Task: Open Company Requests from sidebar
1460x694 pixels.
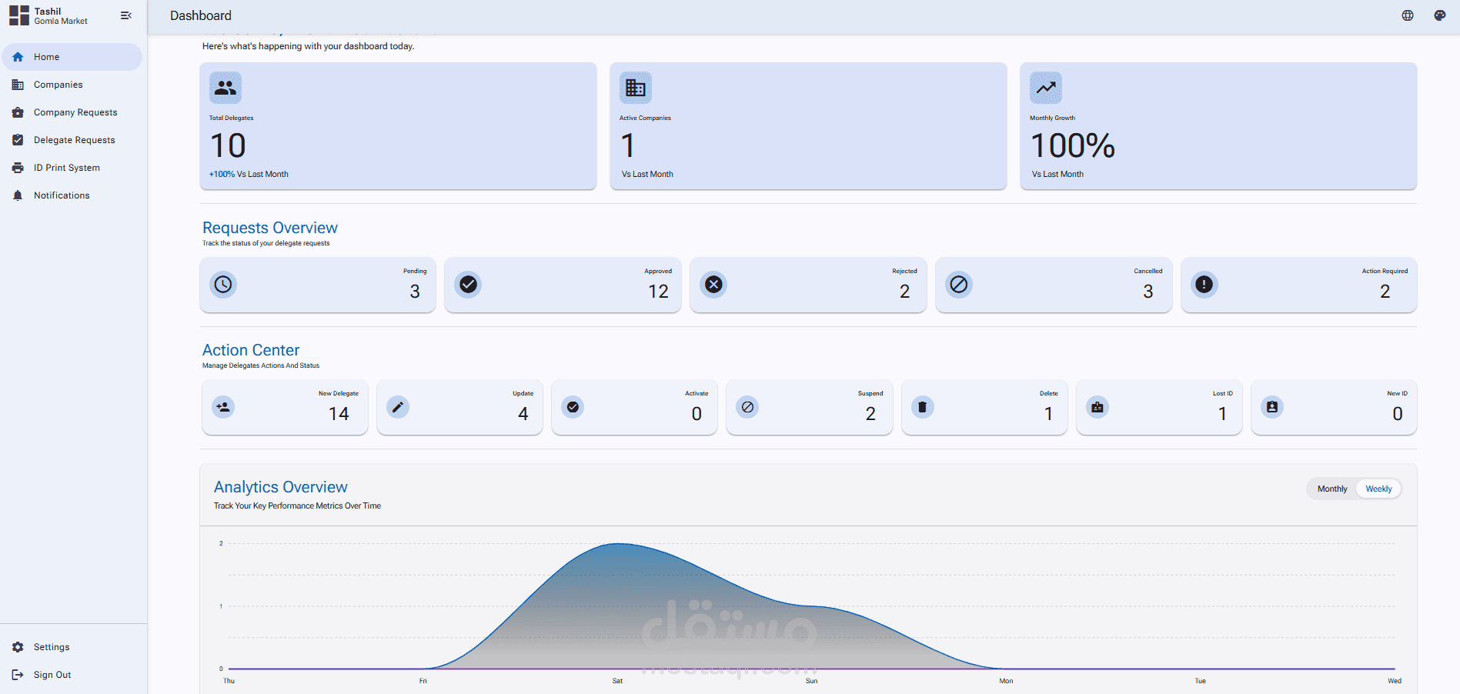Action: click(x=72, y=112)
